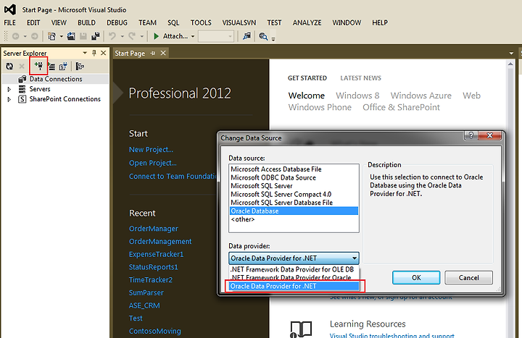Click the Navigate Forward toolbar arrow

click(35, 36)
